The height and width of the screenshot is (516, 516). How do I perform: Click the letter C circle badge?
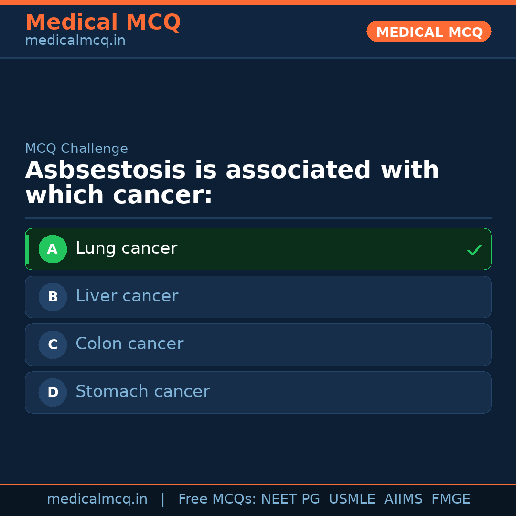click(x=53, y=344)
